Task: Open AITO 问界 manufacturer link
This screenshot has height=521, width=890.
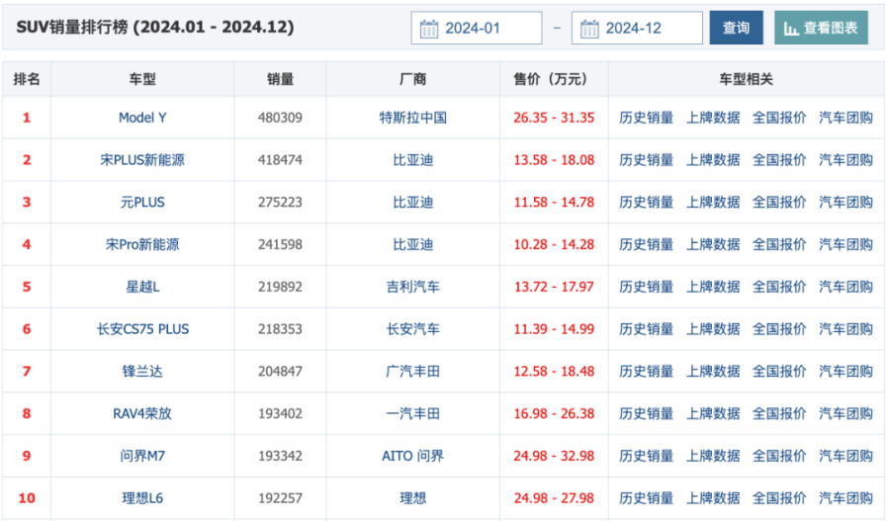Action: (x=413, y=456)
